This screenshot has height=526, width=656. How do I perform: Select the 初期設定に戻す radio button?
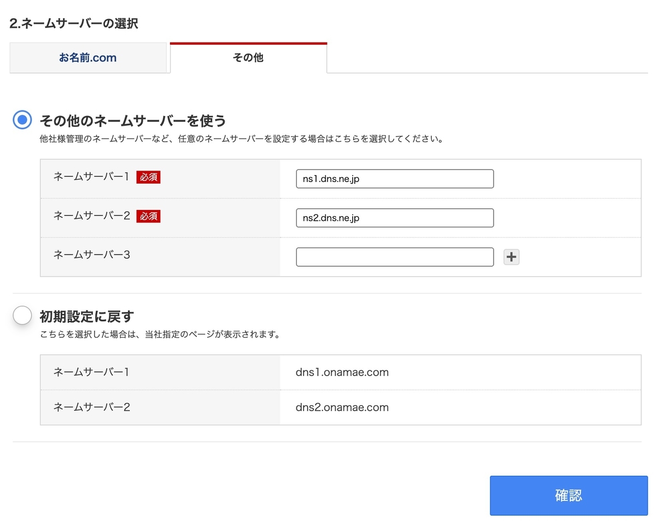[x=22, y=315]
